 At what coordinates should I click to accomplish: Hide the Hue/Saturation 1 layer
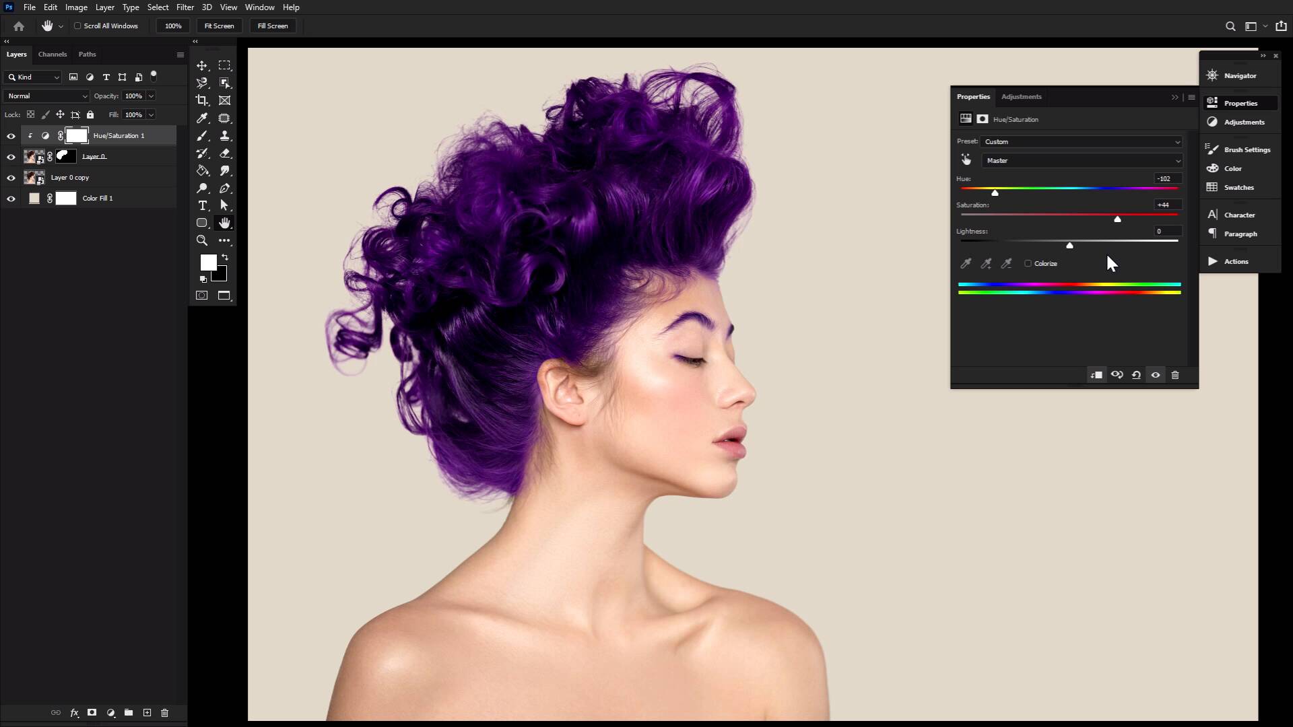click(11, 136)
